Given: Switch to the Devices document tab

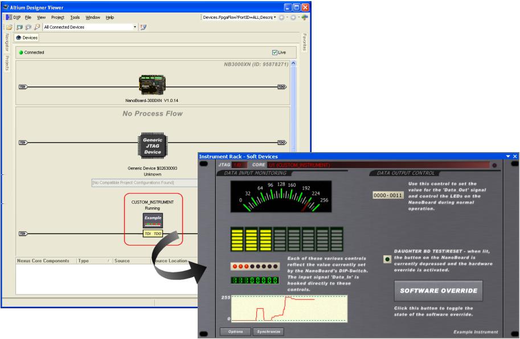Looking at the screenshot, I should point(27,38).
